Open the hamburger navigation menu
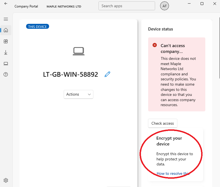 (x=6, y=19)
